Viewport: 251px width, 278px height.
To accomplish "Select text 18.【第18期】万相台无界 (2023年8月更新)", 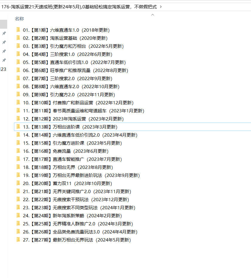I will coord(68,167).
